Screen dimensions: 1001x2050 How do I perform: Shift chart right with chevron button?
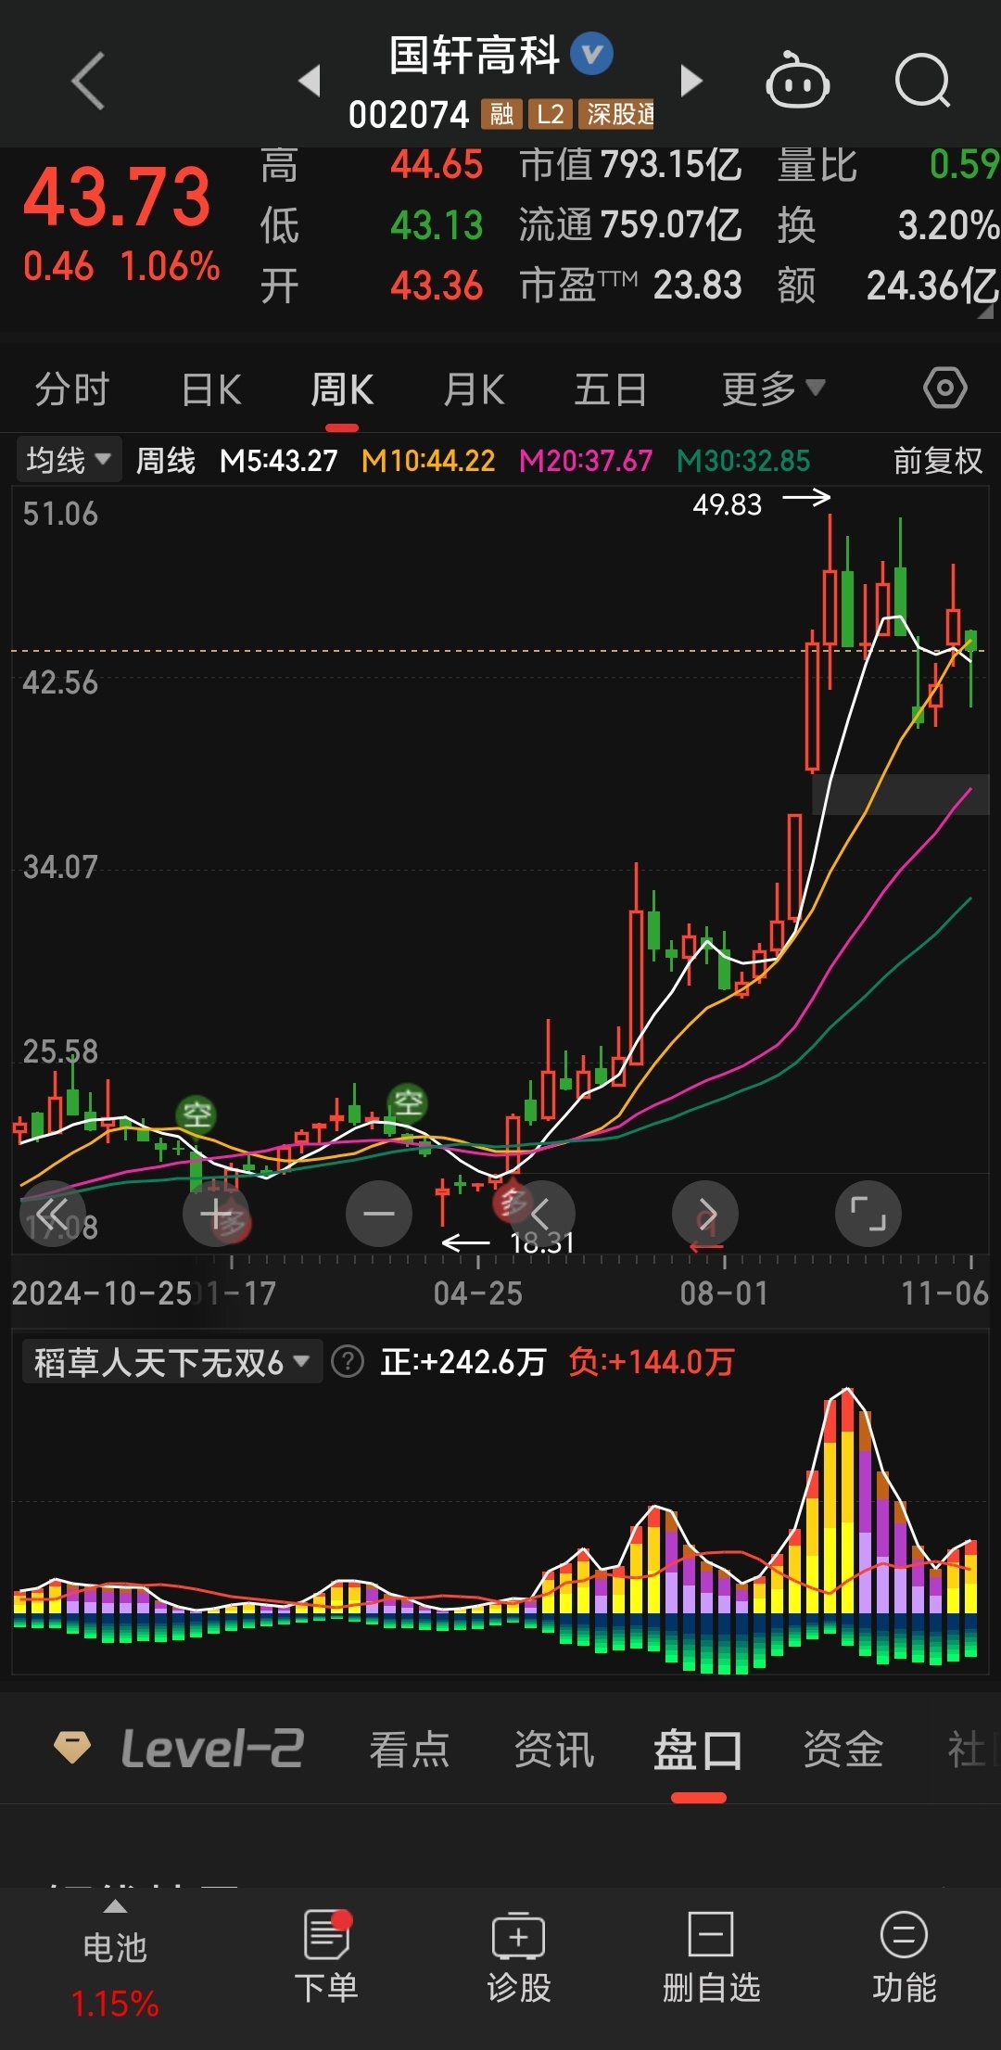tap(705, 1214)
